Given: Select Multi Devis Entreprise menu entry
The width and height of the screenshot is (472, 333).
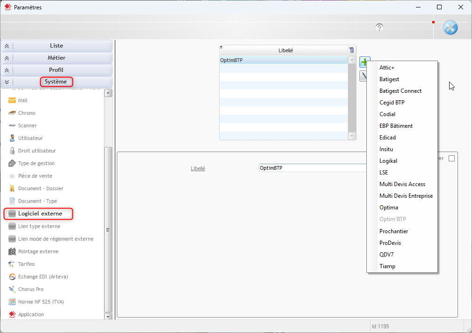Looking at the screenshot, I should coord(406,196).
